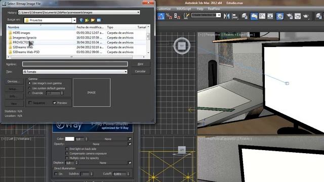Viewport: 324px width, 182px height.
Task: Select Use image's own gamma radio
Action: tap(29, 83)
